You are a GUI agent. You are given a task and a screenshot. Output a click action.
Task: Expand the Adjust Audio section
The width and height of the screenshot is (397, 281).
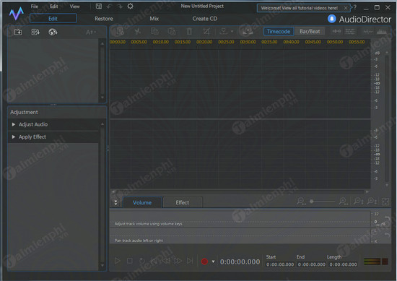[x=53, y=124]
